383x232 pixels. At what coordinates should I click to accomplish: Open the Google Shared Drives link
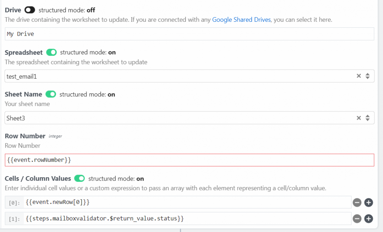pos(241,19)
